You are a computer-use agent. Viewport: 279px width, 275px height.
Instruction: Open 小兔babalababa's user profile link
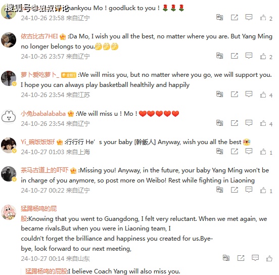pos(43,114)
